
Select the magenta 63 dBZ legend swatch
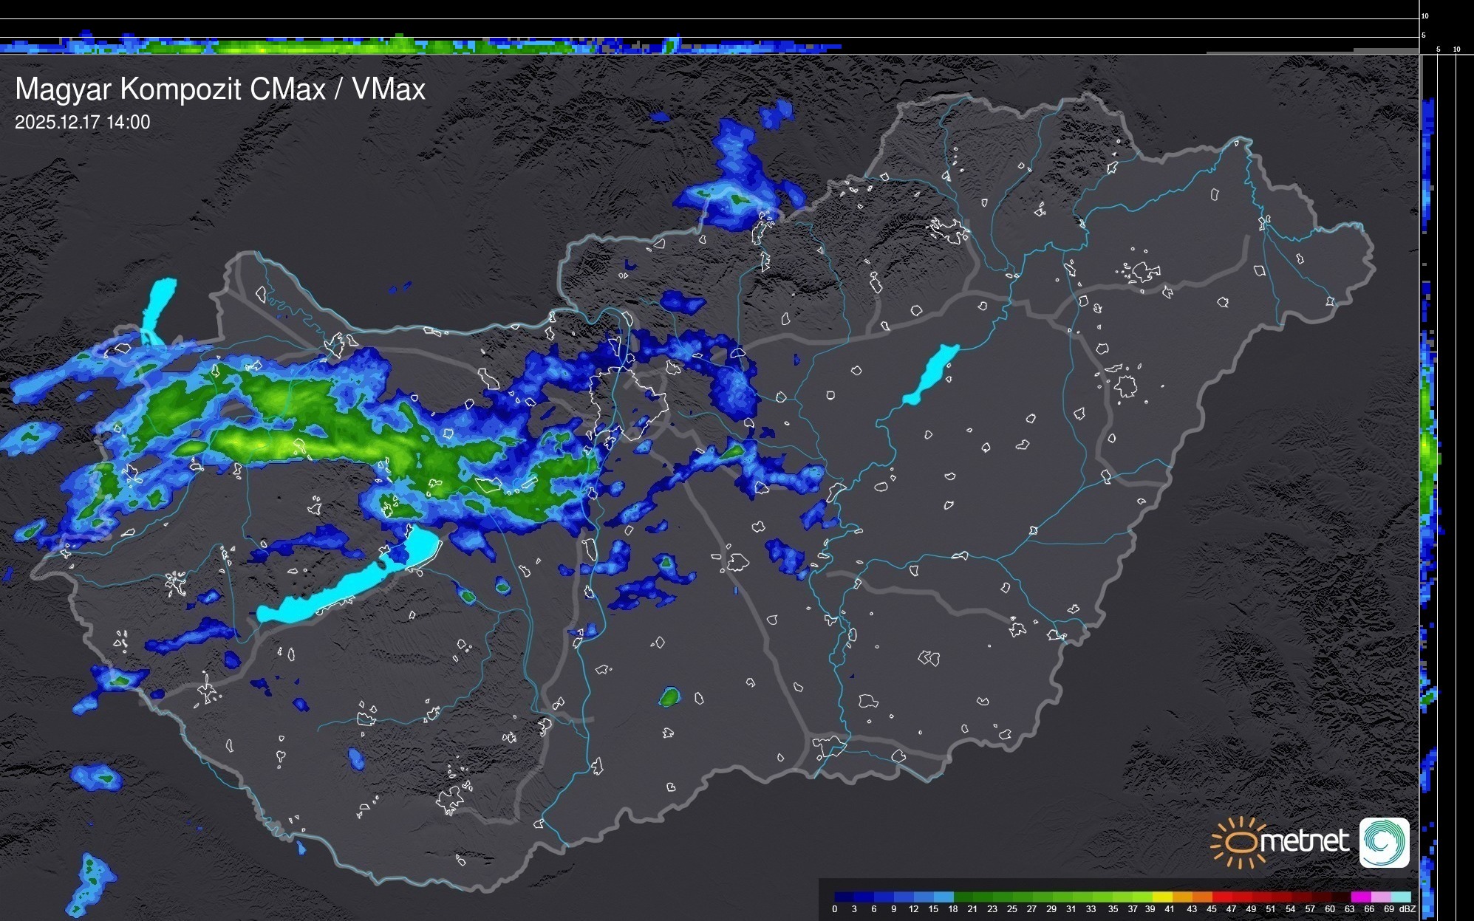(1360, 897)
